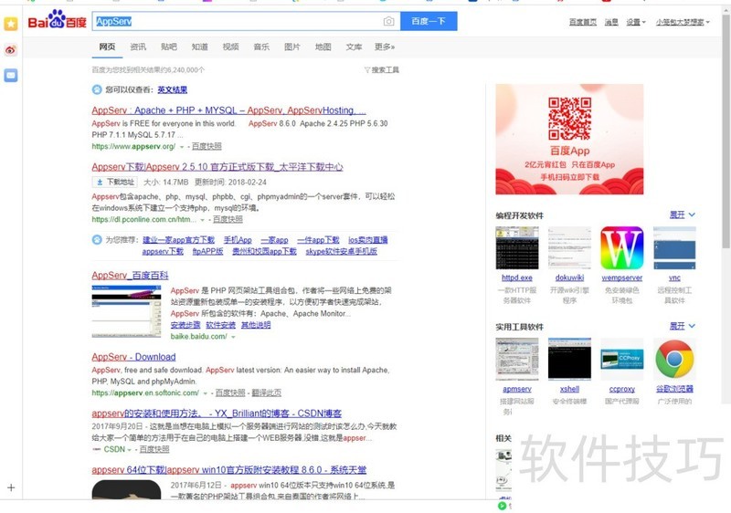Switch to the 文库 tab
Screen dimensions: 731x513
[354, 47]
